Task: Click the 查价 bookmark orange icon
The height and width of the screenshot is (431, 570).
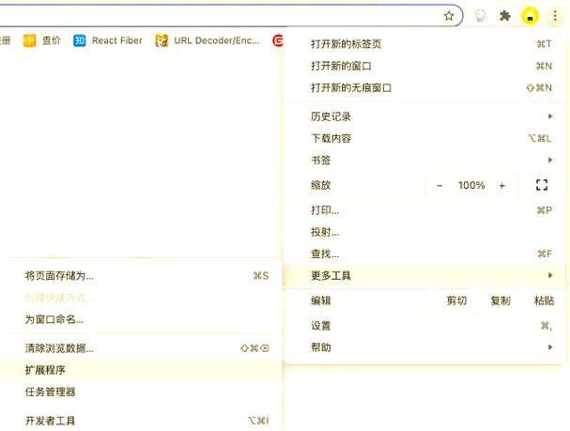Action: 29,40
